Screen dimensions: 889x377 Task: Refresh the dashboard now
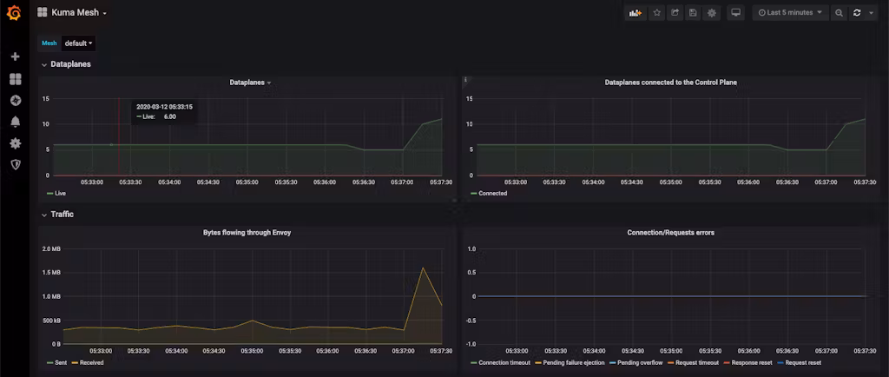857,13
